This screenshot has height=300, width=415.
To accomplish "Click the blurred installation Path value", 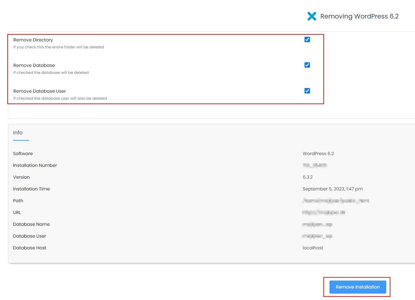I will tap(335, 201).
